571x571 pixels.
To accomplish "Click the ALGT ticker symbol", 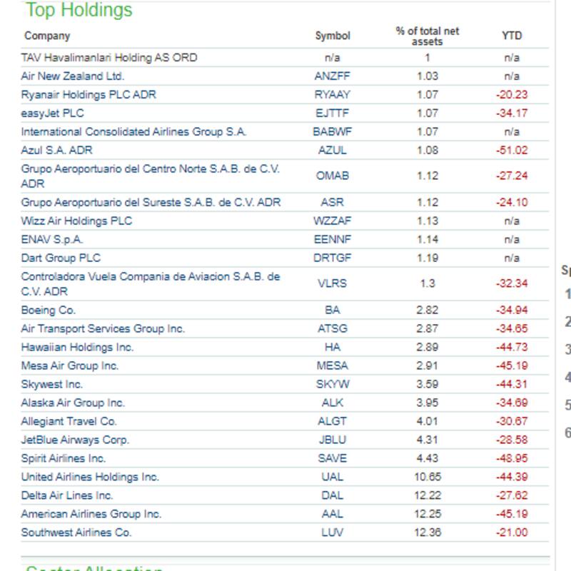I will pyautogui.click(x=333, y=421).
